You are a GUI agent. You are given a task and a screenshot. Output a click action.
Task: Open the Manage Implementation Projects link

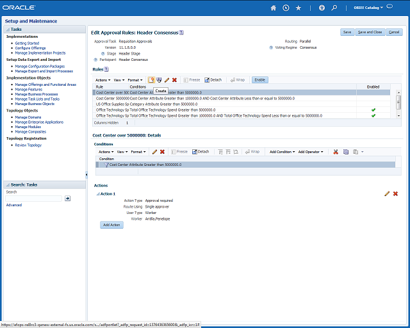(x=40, y=53)
